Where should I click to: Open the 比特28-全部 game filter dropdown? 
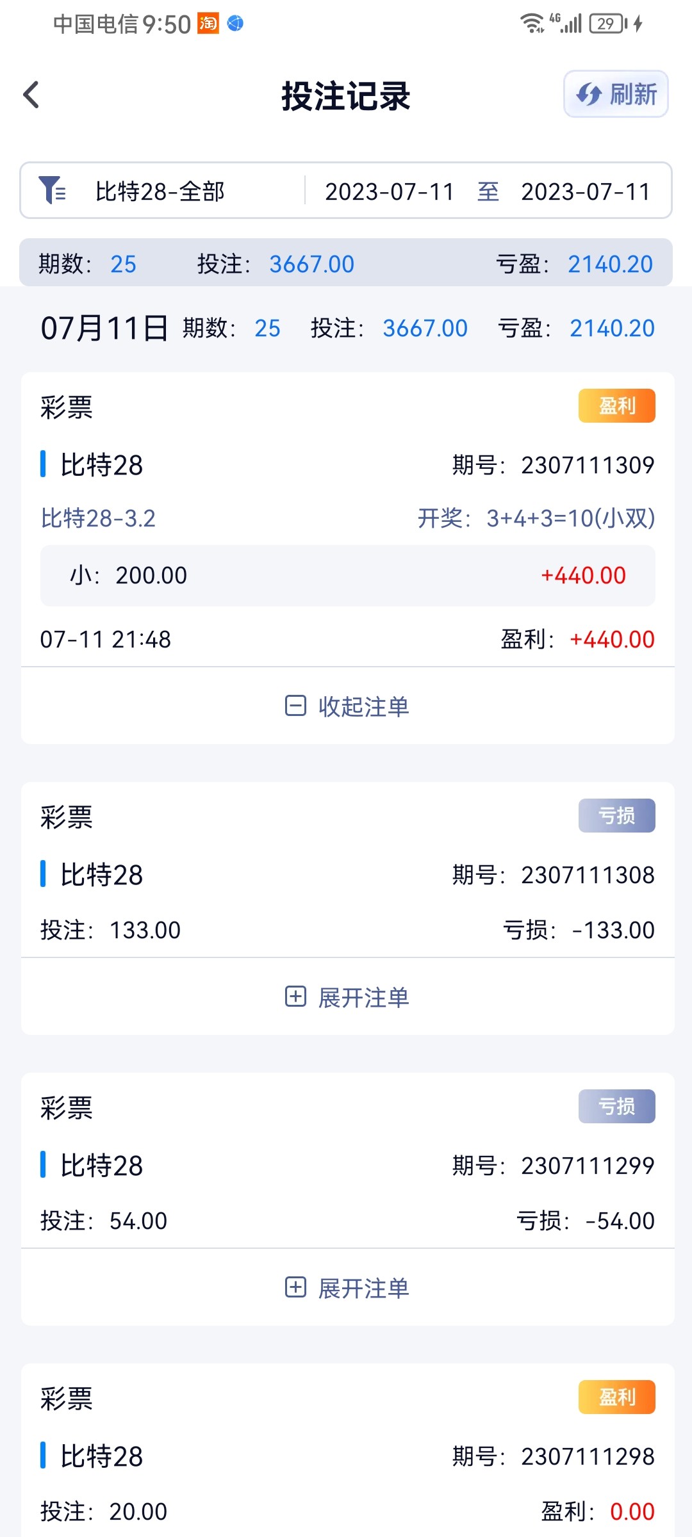160,191
